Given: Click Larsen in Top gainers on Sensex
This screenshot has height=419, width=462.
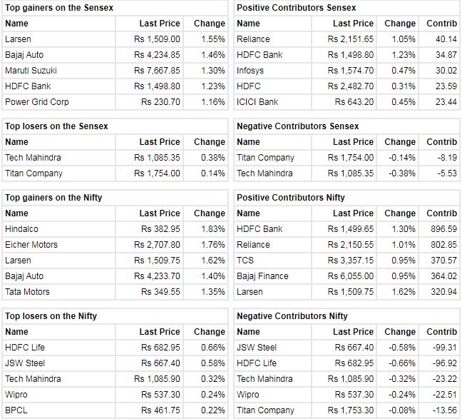Looking at the screenshot, I should click(19, 39).
